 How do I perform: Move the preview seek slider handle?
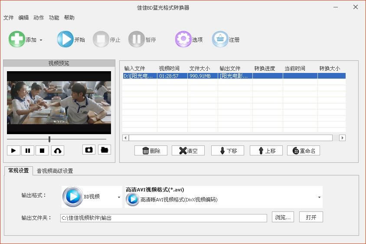pyautogui.click(x=49, y=139)
